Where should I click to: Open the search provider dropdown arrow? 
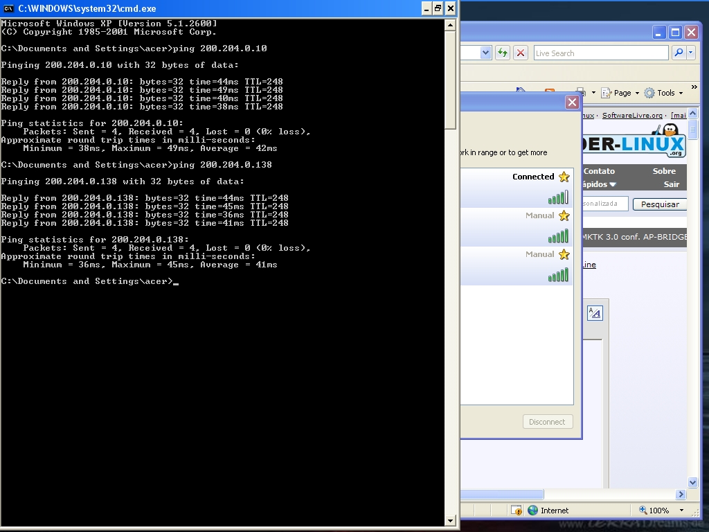pos(690,53)
